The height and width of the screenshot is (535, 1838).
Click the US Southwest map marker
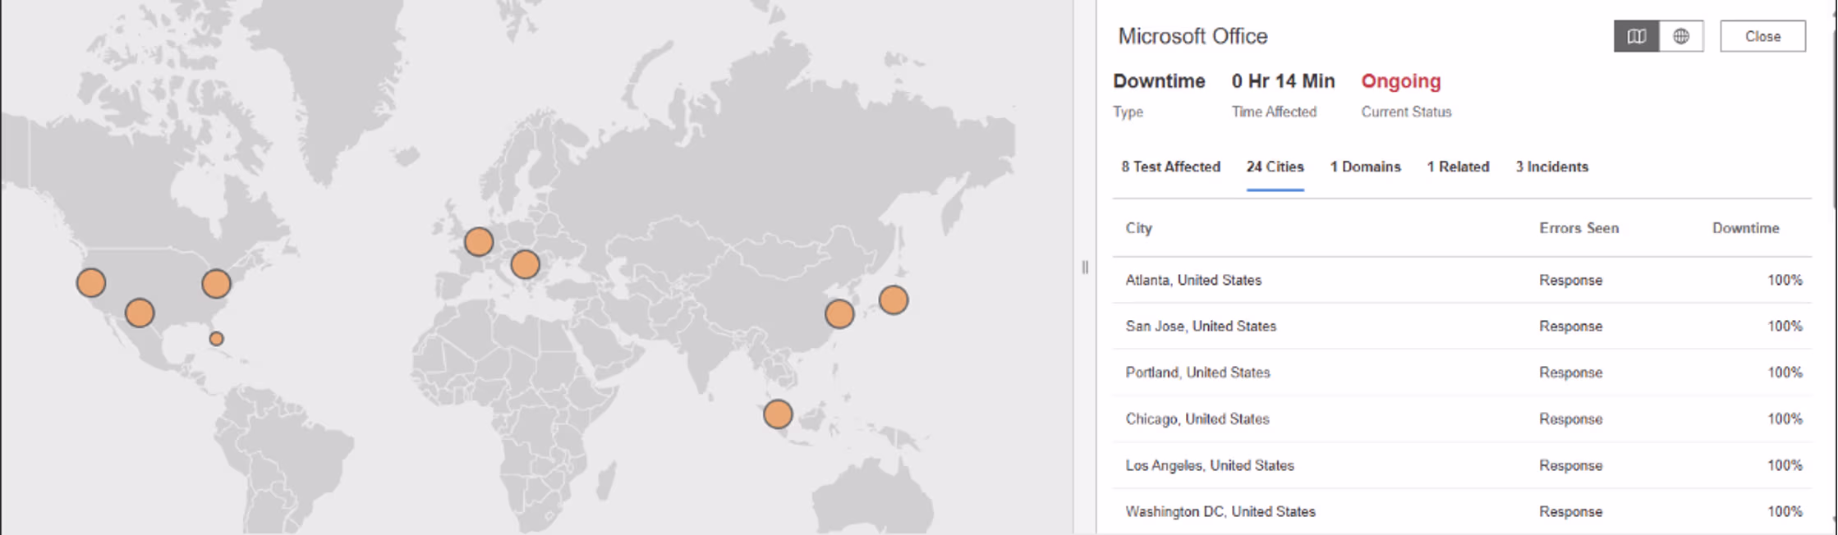tap(140, 313)
